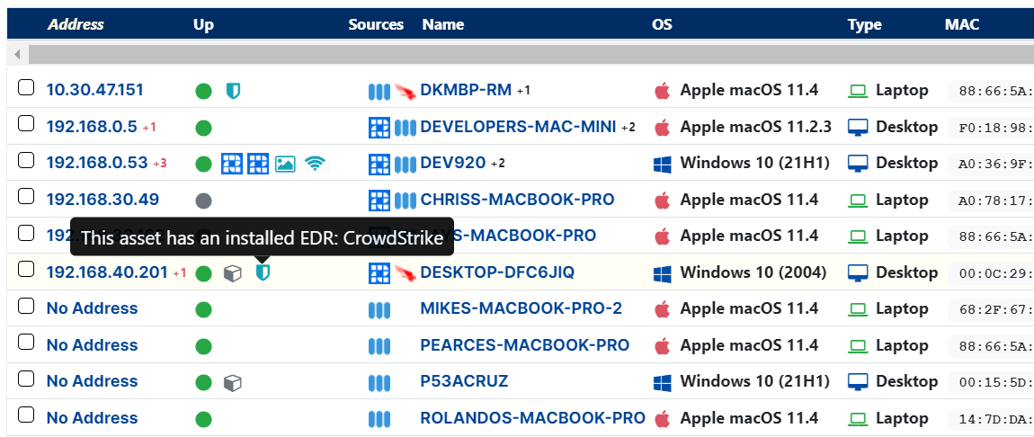The width and height of the screenshot is (1034, 437).
Task: Tick the checkbox for 192.168.0.5
Action: click(26, 123)
